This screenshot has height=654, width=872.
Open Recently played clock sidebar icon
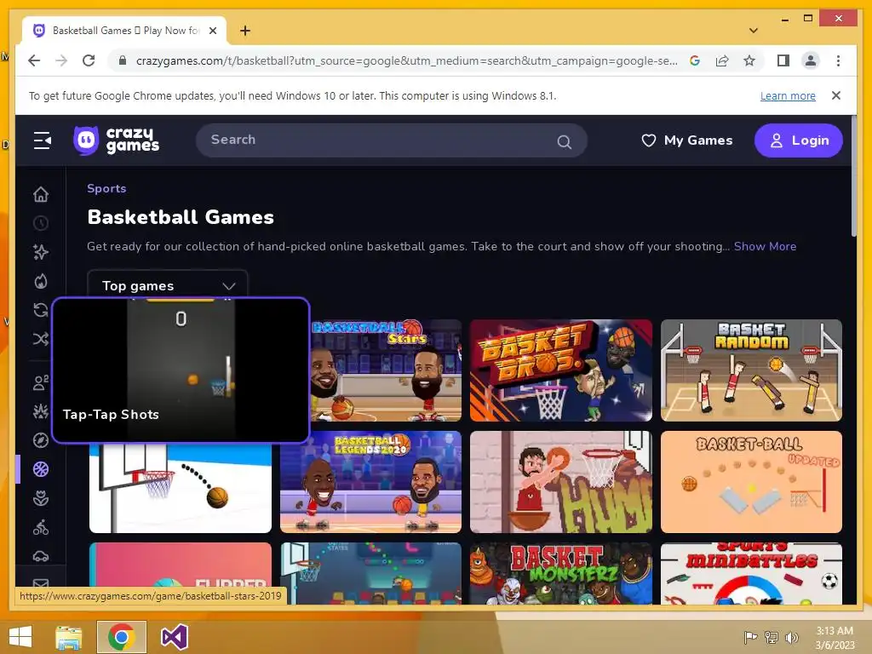(41, 223)
